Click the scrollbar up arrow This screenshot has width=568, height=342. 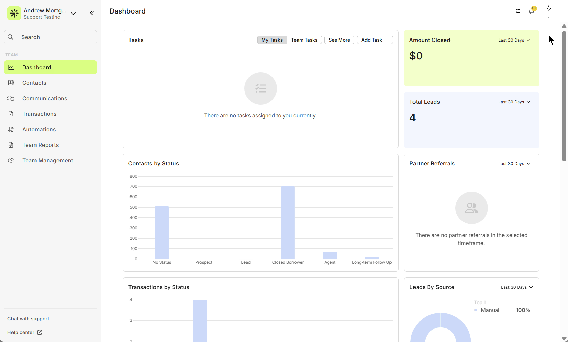pyautogui.click(x=564, y=26)
